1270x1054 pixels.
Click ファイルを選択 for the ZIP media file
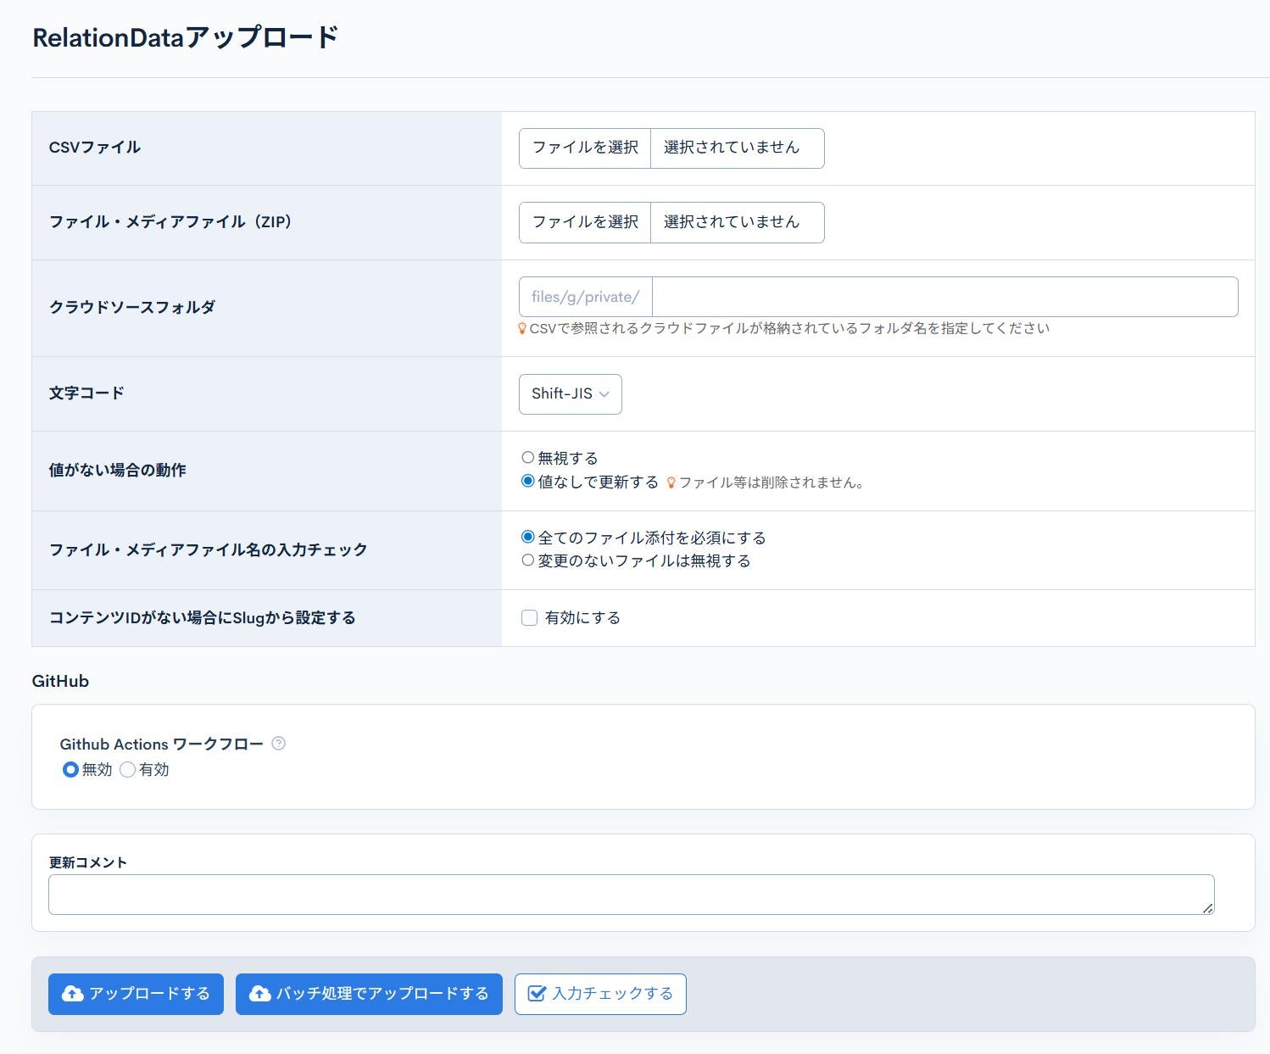[x=584, y=222]
